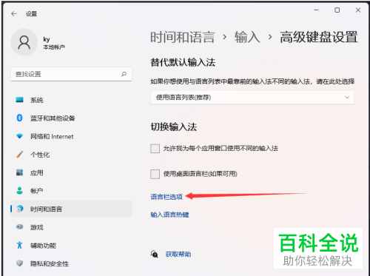This screenshot has width=370, height=276.
Task: Open the 输入语言热键 link
Action: point(169,215)
